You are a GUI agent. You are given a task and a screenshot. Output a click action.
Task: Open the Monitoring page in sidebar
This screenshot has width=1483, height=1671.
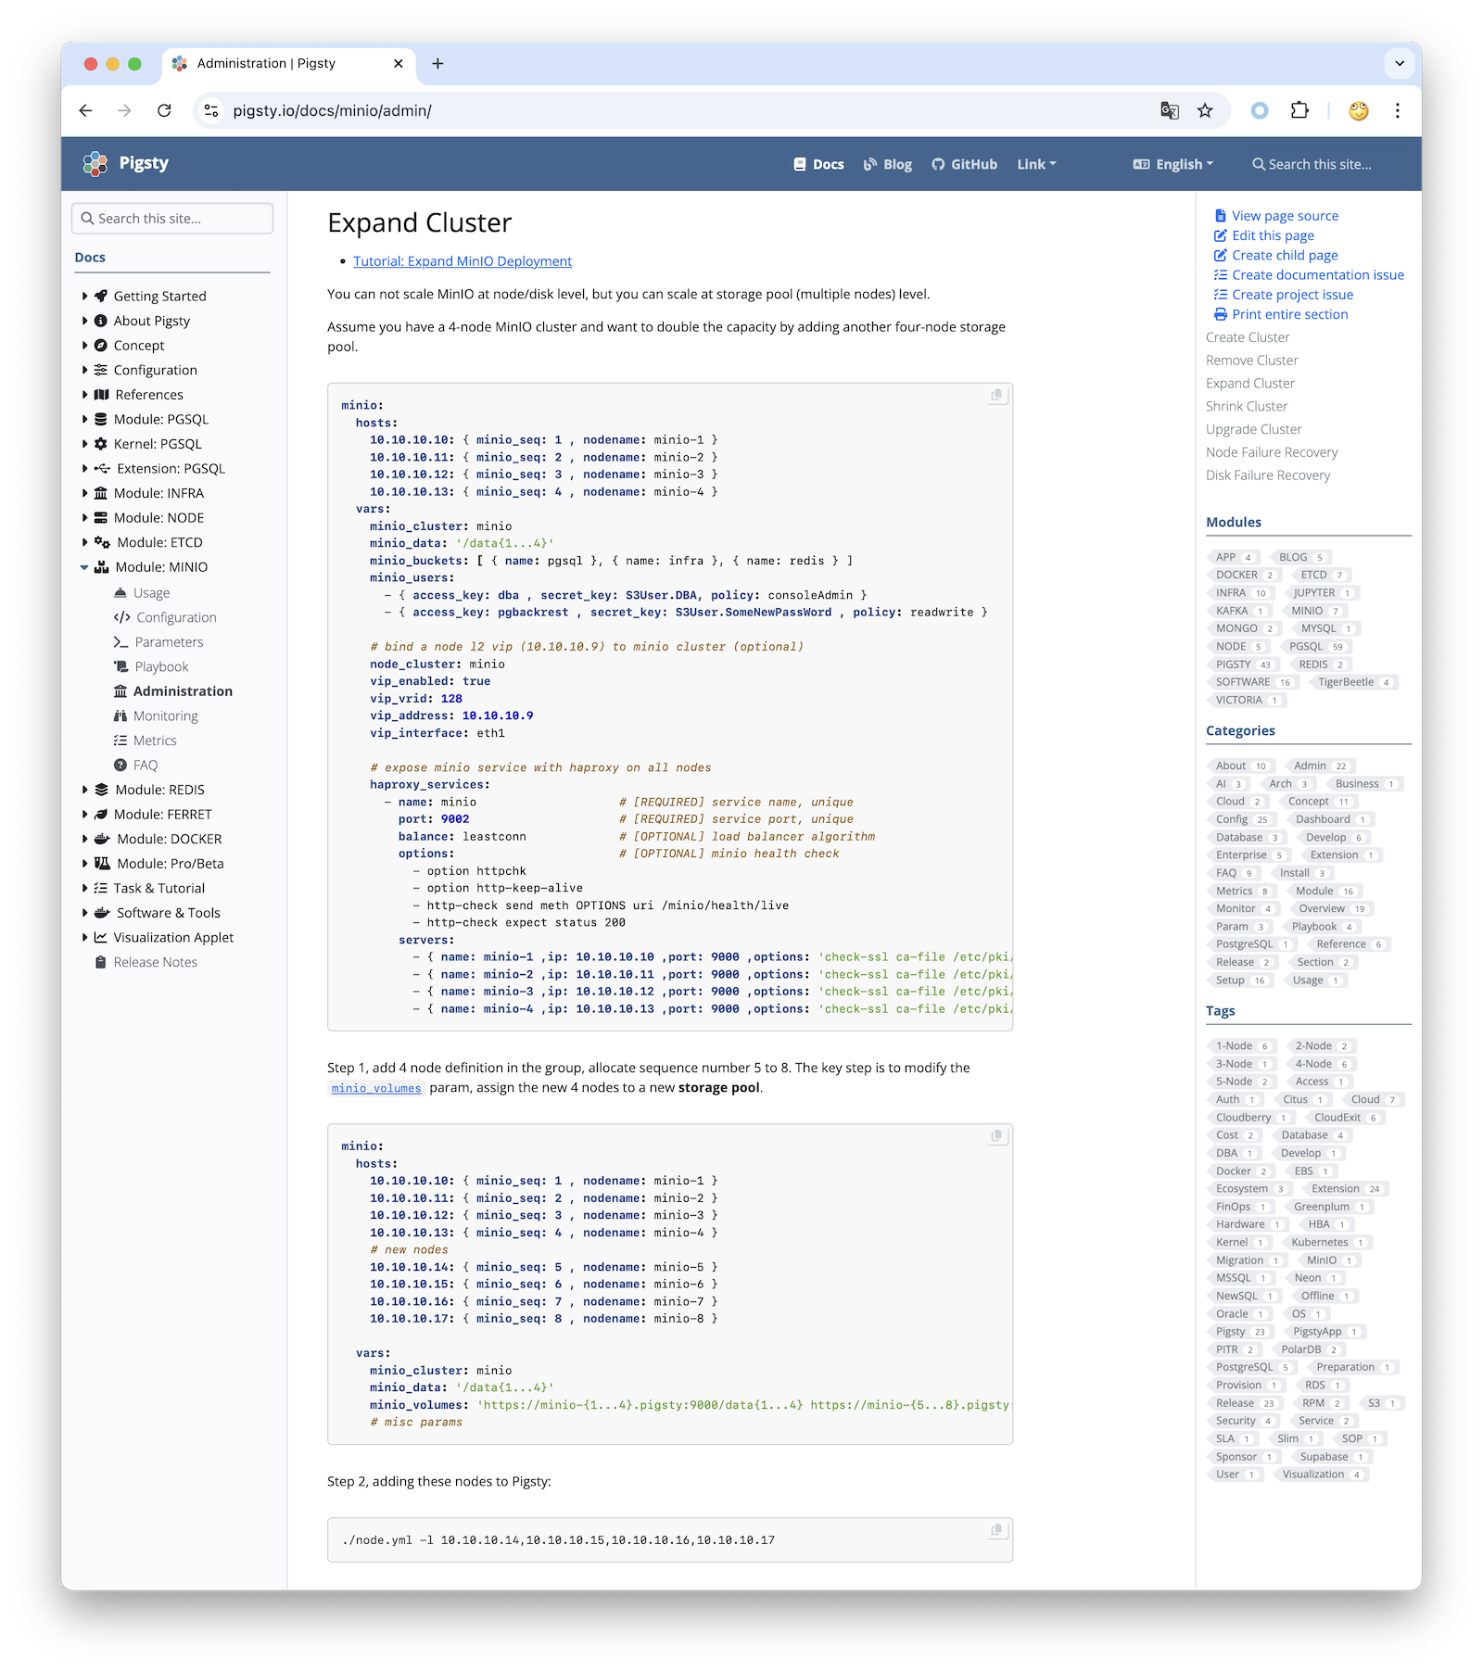tap(165, 716)
